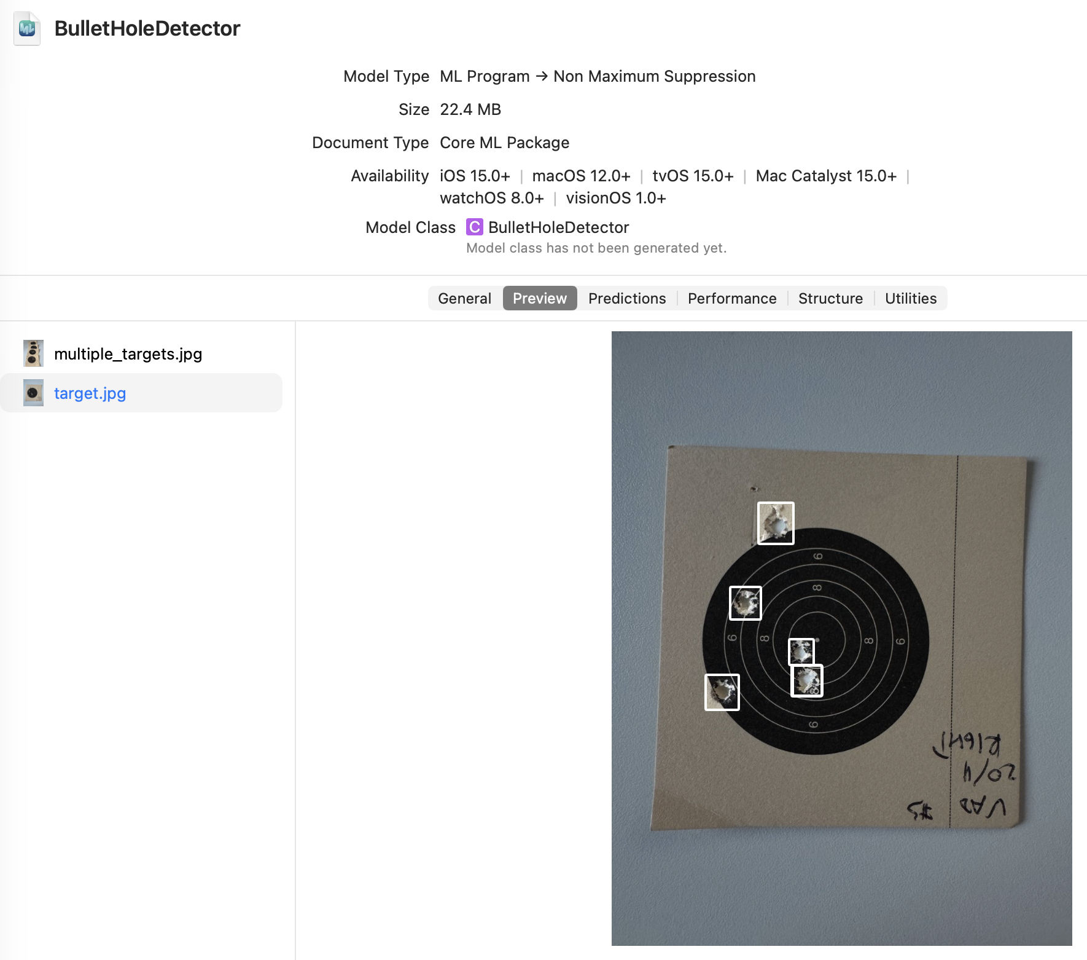
Task: Click the purple C model class icon
Action: pyautogui.click(x=474, y=227)
